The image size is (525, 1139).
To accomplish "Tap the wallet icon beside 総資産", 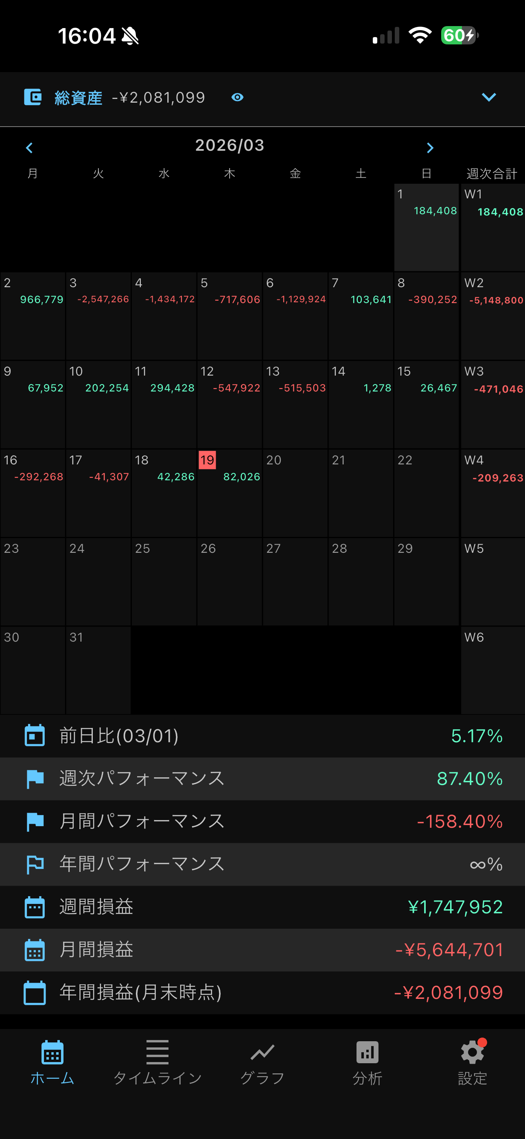I will pyautogui.click(x=33, y=97).
